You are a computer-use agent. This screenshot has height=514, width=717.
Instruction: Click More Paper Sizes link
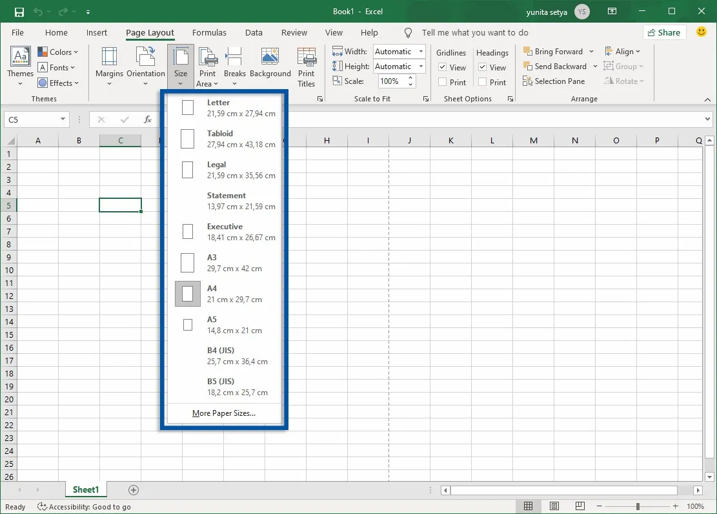coord(224,413)
